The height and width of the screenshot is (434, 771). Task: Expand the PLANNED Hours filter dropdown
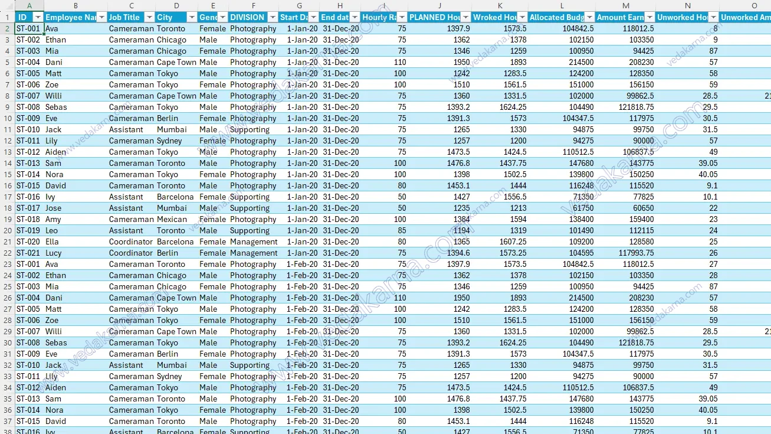coord(465,17)
